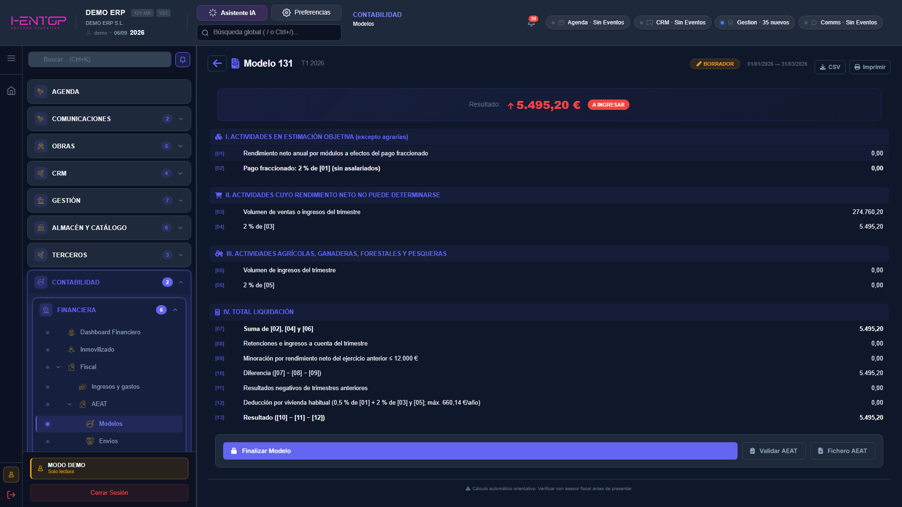Click the Dashboard Financiero item icon

(x=71, y=332)
